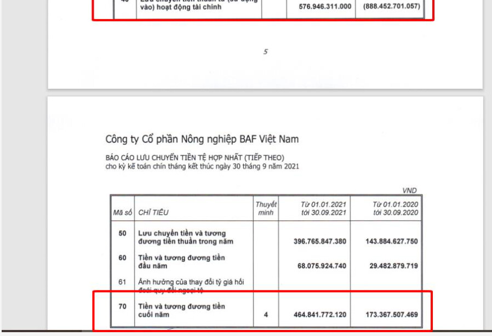Click code '61' in the table
The width and height of the screenshot is (492, 336).
pyautogui.click(x=122, y=282)
